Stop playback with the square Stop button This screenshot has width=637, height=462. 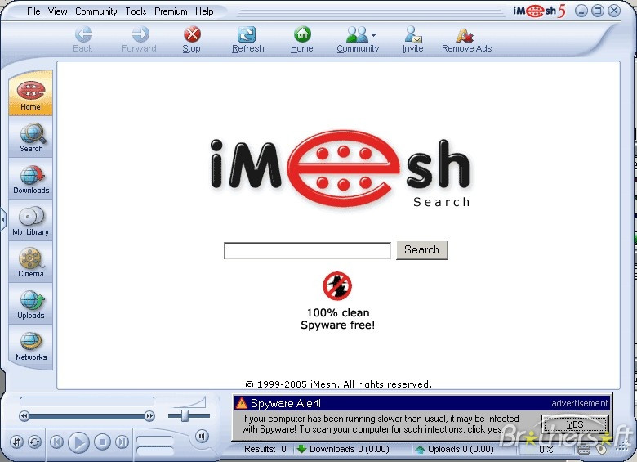102,442
